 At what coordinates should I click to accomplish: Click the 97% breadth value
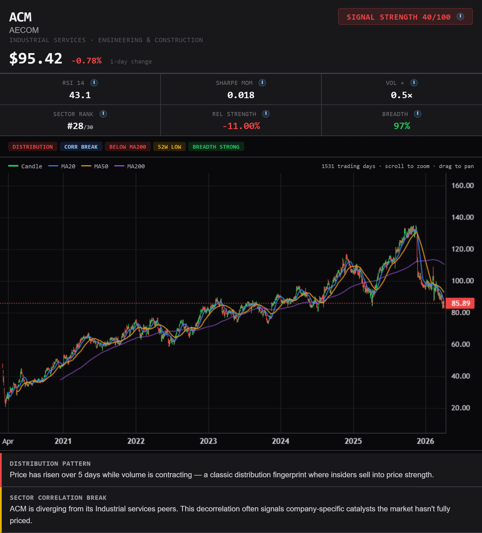402,126
